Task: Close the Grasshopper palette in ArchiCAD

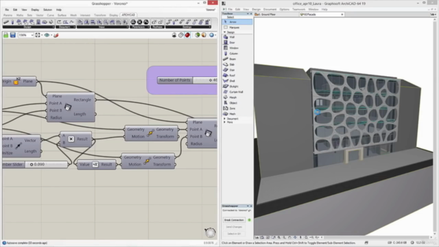Action: pos(251,206)
